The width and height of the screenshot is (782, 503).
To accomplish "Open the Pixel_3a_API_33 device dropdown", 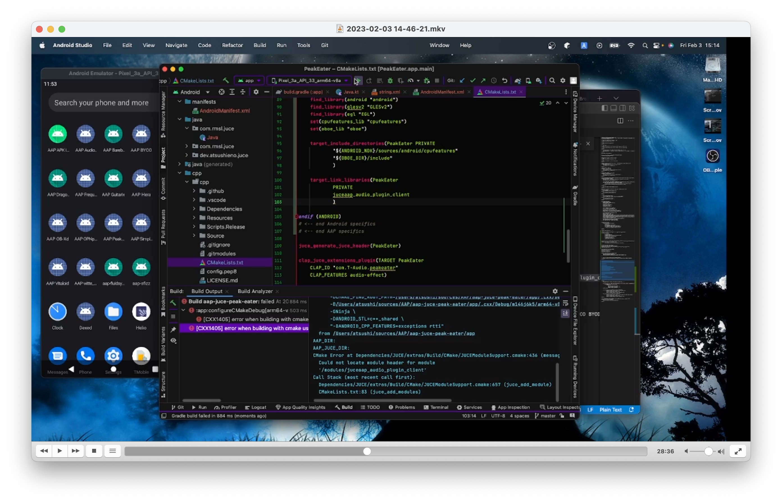I will click(x=309, y=80).
